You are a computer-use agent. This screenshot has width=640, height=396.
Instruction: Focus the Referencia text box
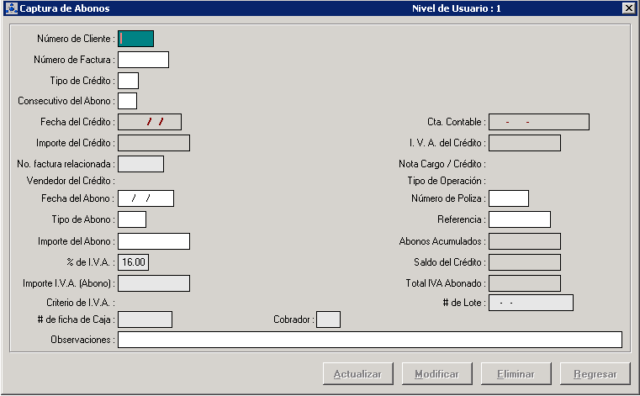tap(519, 219)
